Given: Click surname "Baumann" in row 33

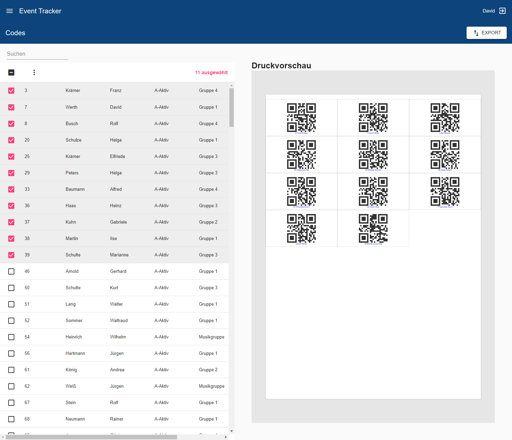Looking at the screenshot, I should (75, 189).
